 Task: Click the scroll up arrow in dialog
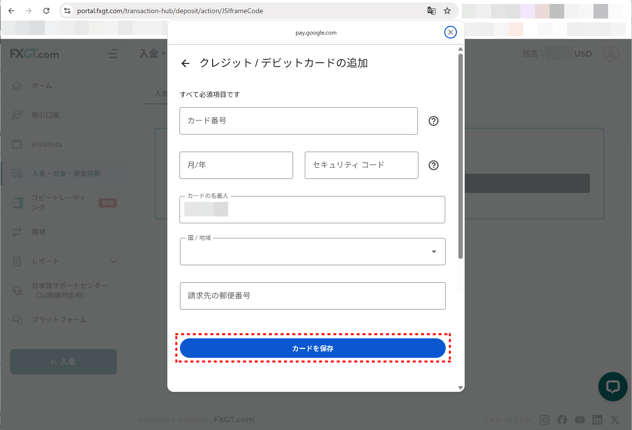tap(460, 49)
